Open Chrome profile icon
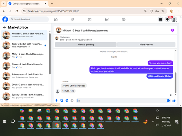182x136 pixels. pyautogui.click(x=171, y=11)
